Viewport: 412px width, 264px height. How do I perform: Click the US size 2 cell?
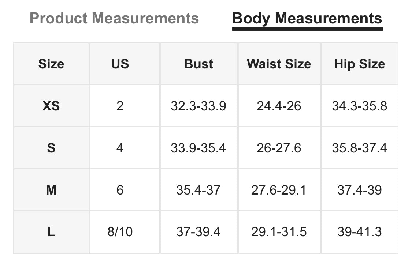click(x=120, y=106)
